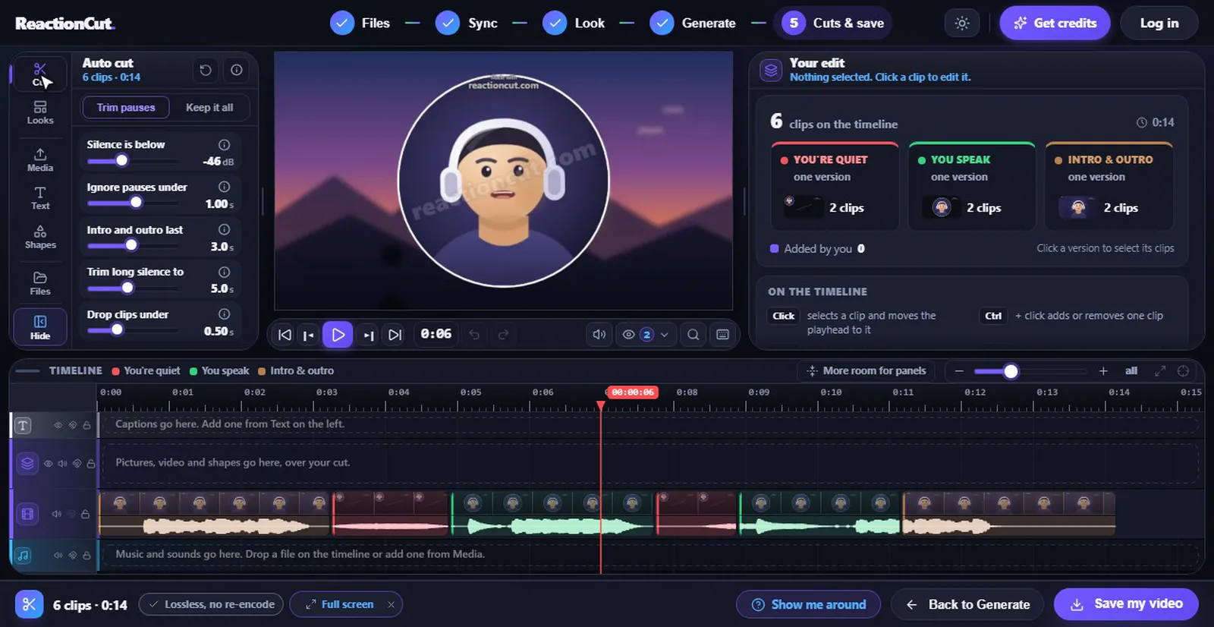Zoom out the timeline with the minus icon
Screen dimensions: 1214x627
(959, 371)
